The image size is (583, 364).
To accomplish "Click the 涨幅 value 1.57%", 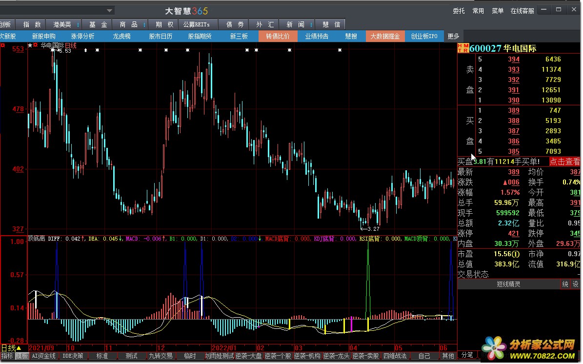I will (510, 192).
